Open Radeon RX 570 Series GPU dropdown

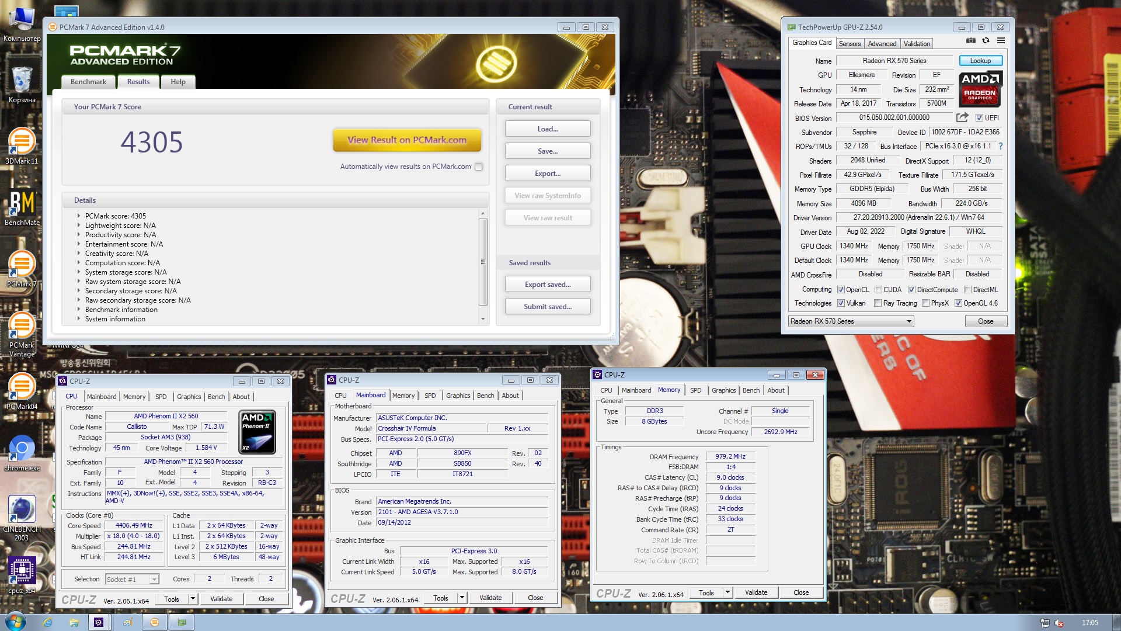click(851, 321)
